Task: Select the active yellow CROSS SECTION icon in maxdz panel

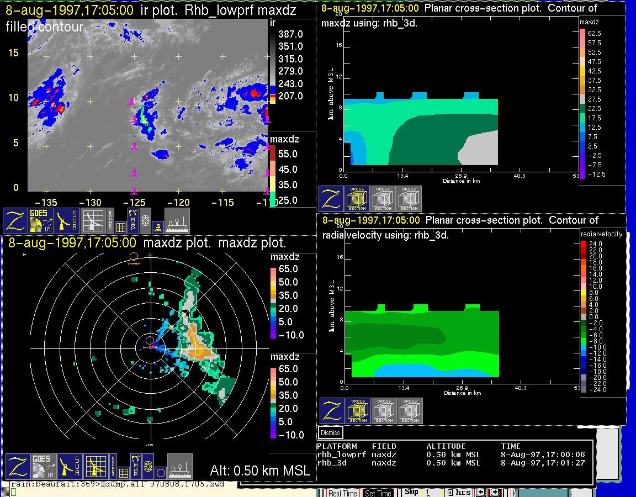Action: pos(357,199)
